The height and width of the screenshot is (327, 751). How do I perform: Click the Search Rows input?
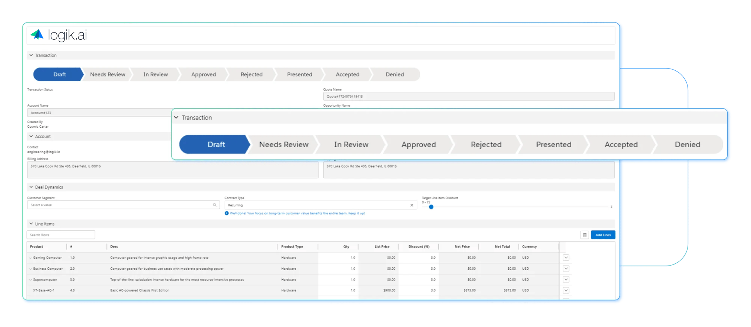pos(61,235)
